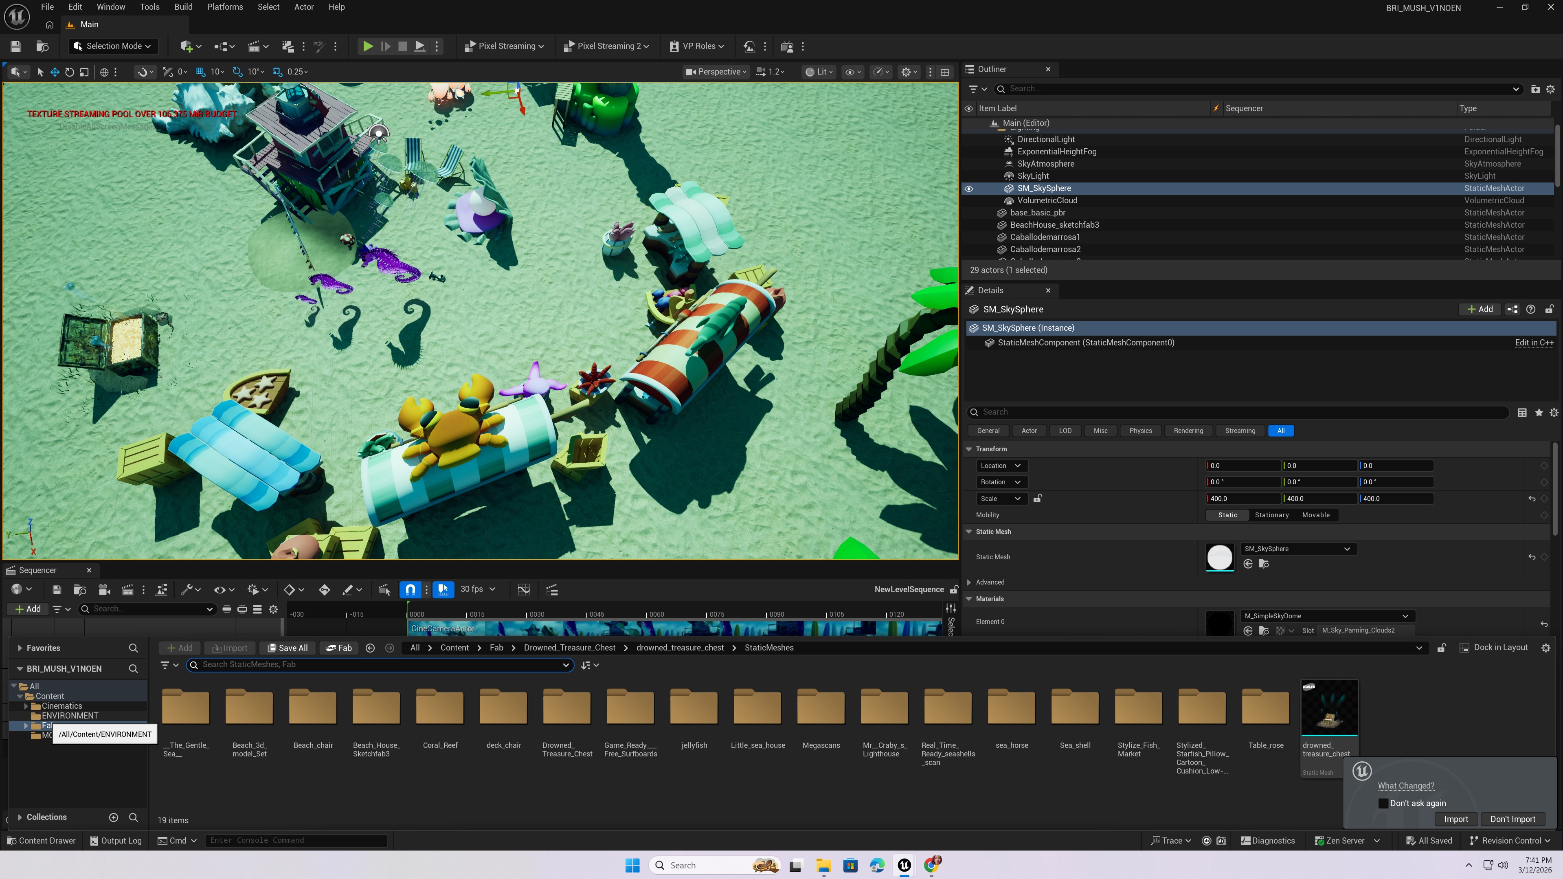Viewport: 1563px width, 879px height.
Task: Click the browse-to-asset icon under Static Mesh
Action: 1264,564
